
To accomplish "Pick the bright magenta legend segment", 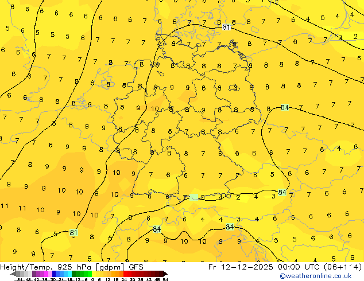I will [46, 274].
